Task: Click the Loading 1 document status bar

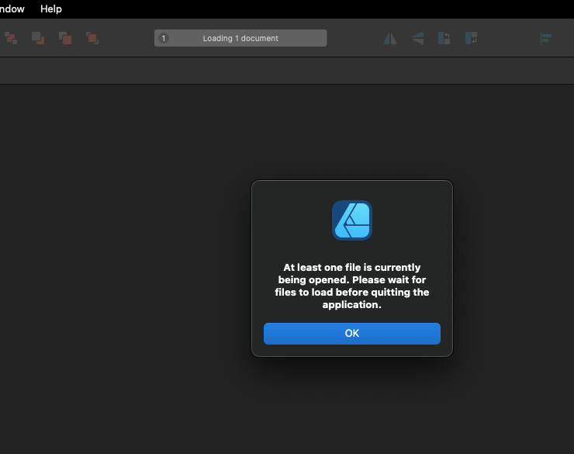Action: 240,38
